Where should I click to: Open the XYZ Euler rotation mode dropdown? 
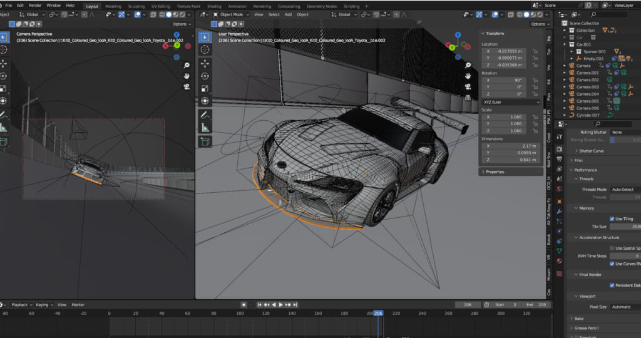(511, 101)
